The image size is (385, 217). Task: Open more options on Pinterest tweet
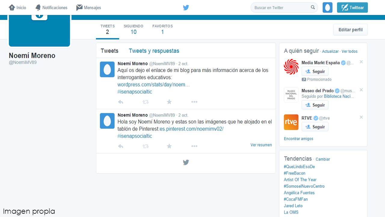pyautogui.click(x=194, y=146)
